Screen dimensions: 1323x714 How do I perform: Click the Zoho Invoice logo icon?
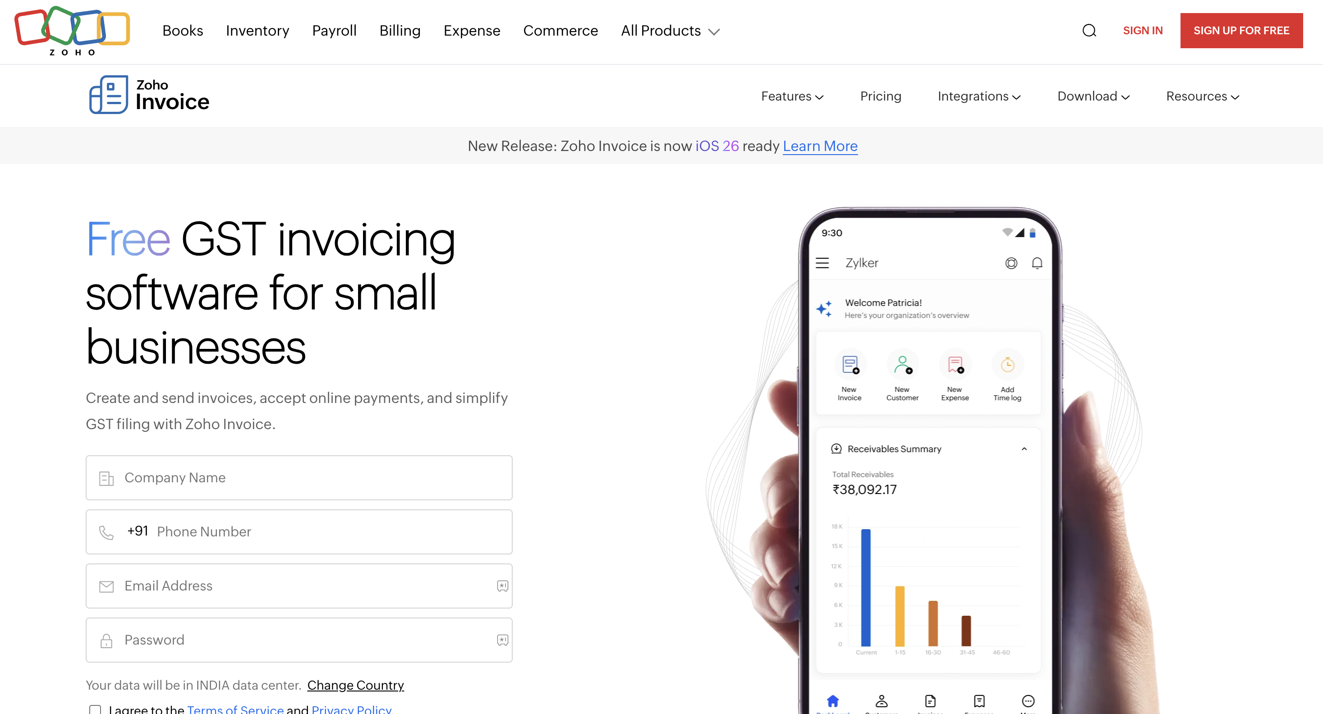(x=108, y=95)
